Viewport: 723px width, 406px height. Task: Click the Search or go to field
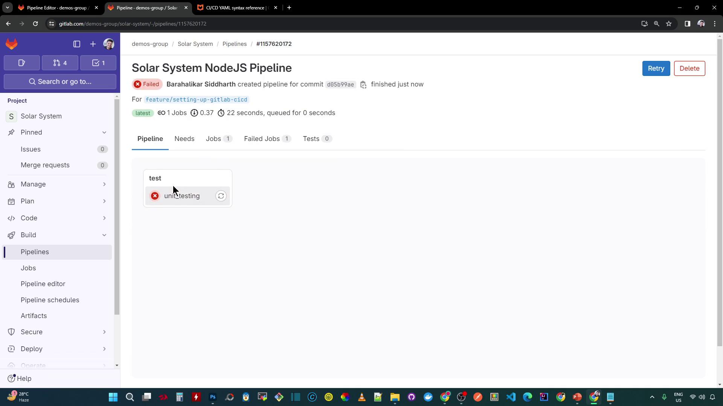click(60, 82)
